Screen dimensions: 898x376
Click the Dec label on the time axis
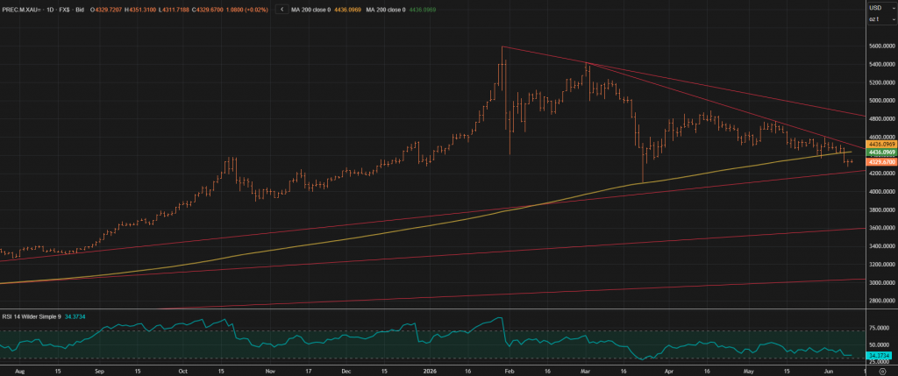click(x=346, y=371)
